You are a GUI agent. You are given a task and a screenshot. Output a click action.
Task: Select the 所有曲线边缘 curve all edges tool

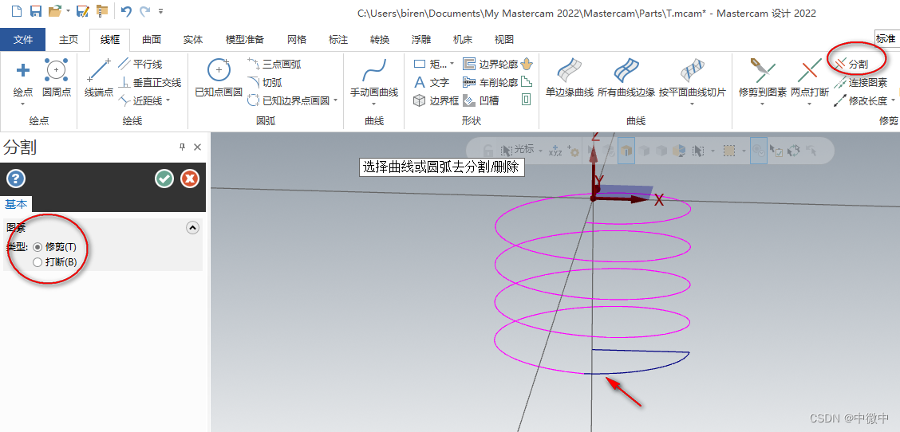pyautogui.click(x=626, y=77)
